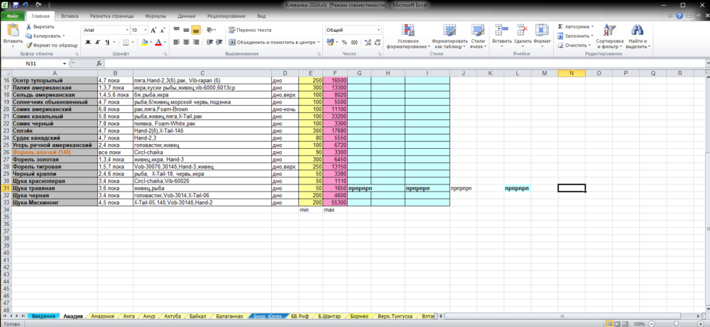This screenshot has width=710, height=327.
Task: Expand the Arial font name dropdown
Action: pyautogui.click(x=127, y=30)
